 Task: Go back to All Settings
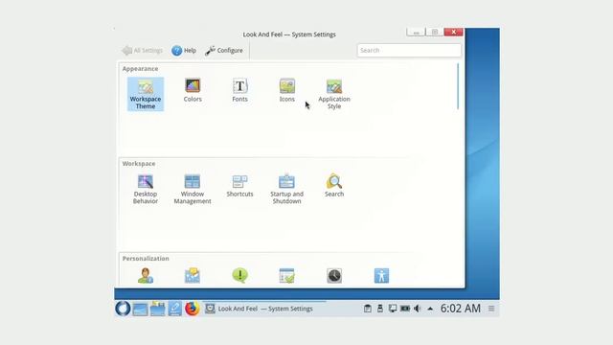tap(142, 51)
